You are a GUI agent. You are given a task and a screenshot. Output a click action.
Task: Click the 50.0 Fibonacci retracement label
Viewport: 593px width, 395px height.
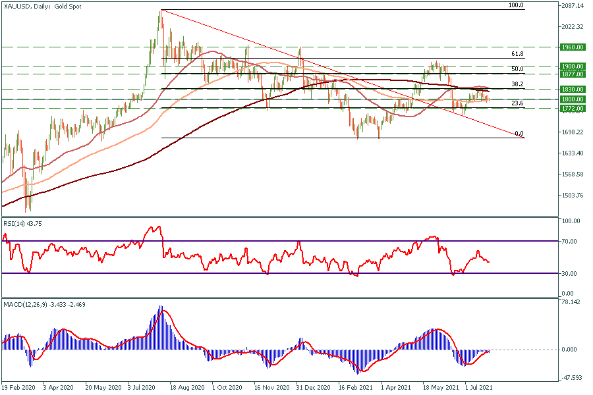[517, 69]
